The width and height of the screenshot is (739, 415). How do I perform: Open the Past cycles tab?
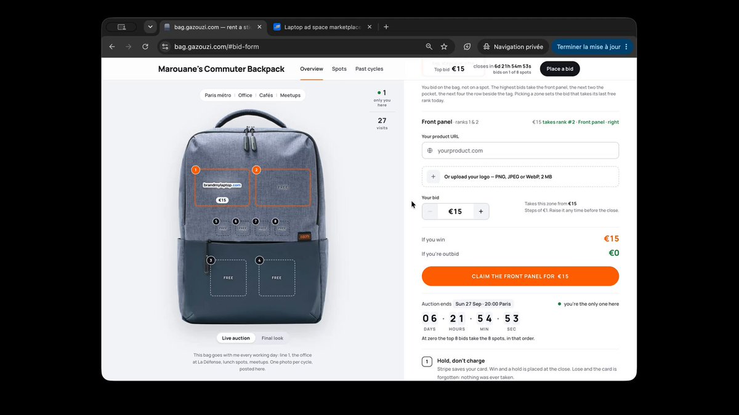[x=369, y=69]
